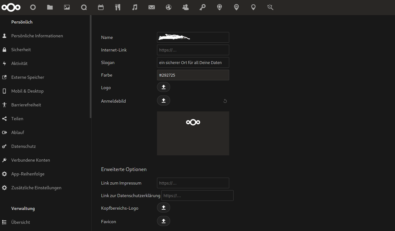Reset the Anmeldebild to default
Viewport: 395px width, 231px height.
(225, 101)
